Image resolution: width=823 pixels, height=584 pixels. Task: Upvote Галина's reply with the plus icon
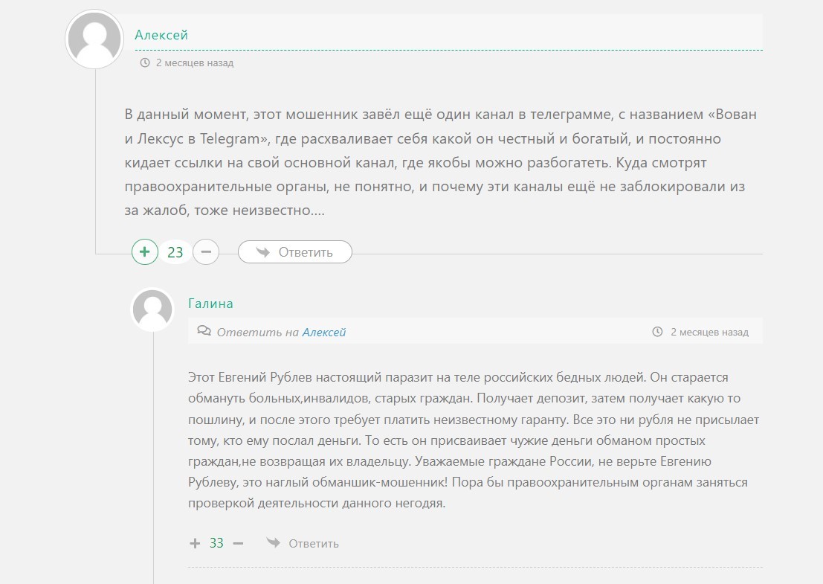[195, 543]
